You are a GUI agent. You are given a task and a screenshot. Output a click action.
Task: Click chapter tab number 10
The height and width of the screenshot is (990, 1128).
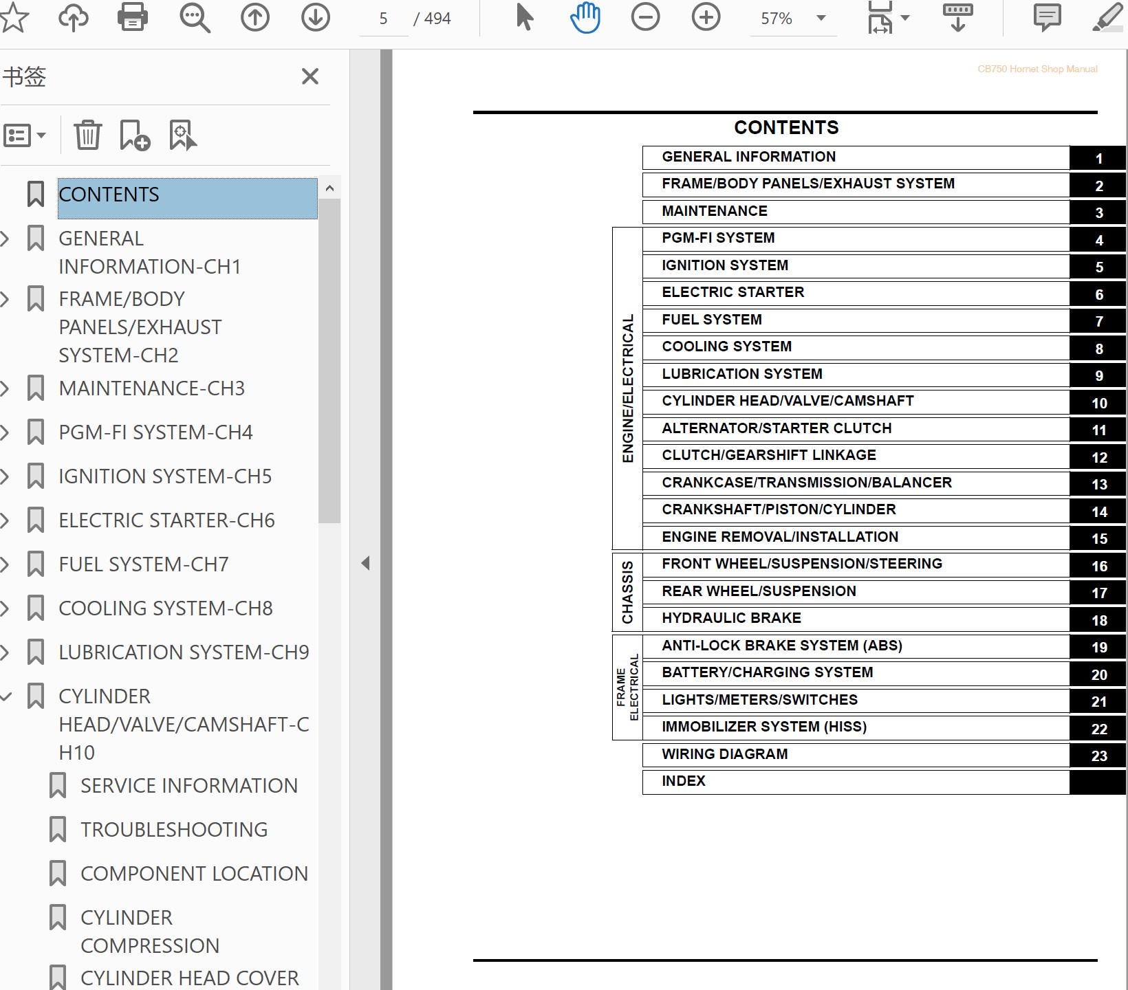tap(1098, 403)
